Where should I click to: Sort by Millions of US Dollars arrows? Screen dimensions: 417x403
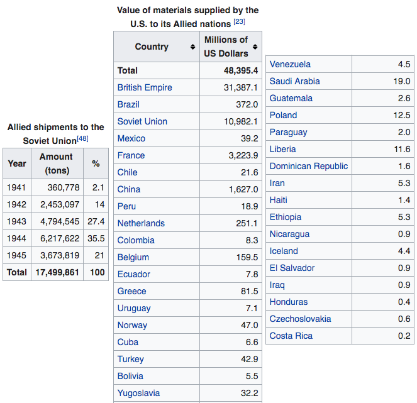[x=255, y=47]
